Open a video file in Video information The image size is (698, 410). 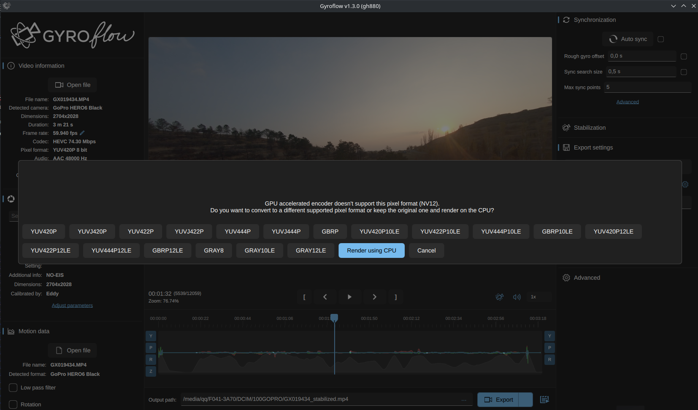(x=72, y=85)
